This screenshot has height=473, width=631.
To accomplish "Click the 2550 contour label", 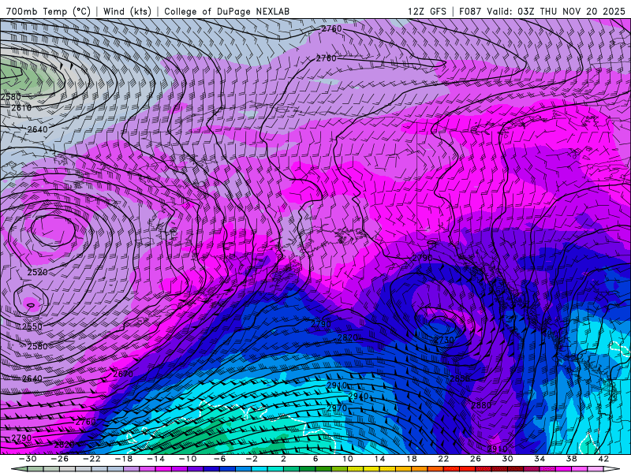I will pos(32,326).
